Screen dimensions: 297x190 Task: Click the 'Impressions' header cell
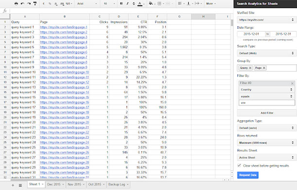coord(119,22)
